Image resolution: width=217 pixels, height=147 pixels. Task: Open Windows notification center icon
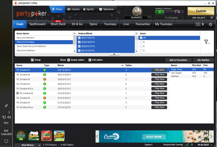6,141
